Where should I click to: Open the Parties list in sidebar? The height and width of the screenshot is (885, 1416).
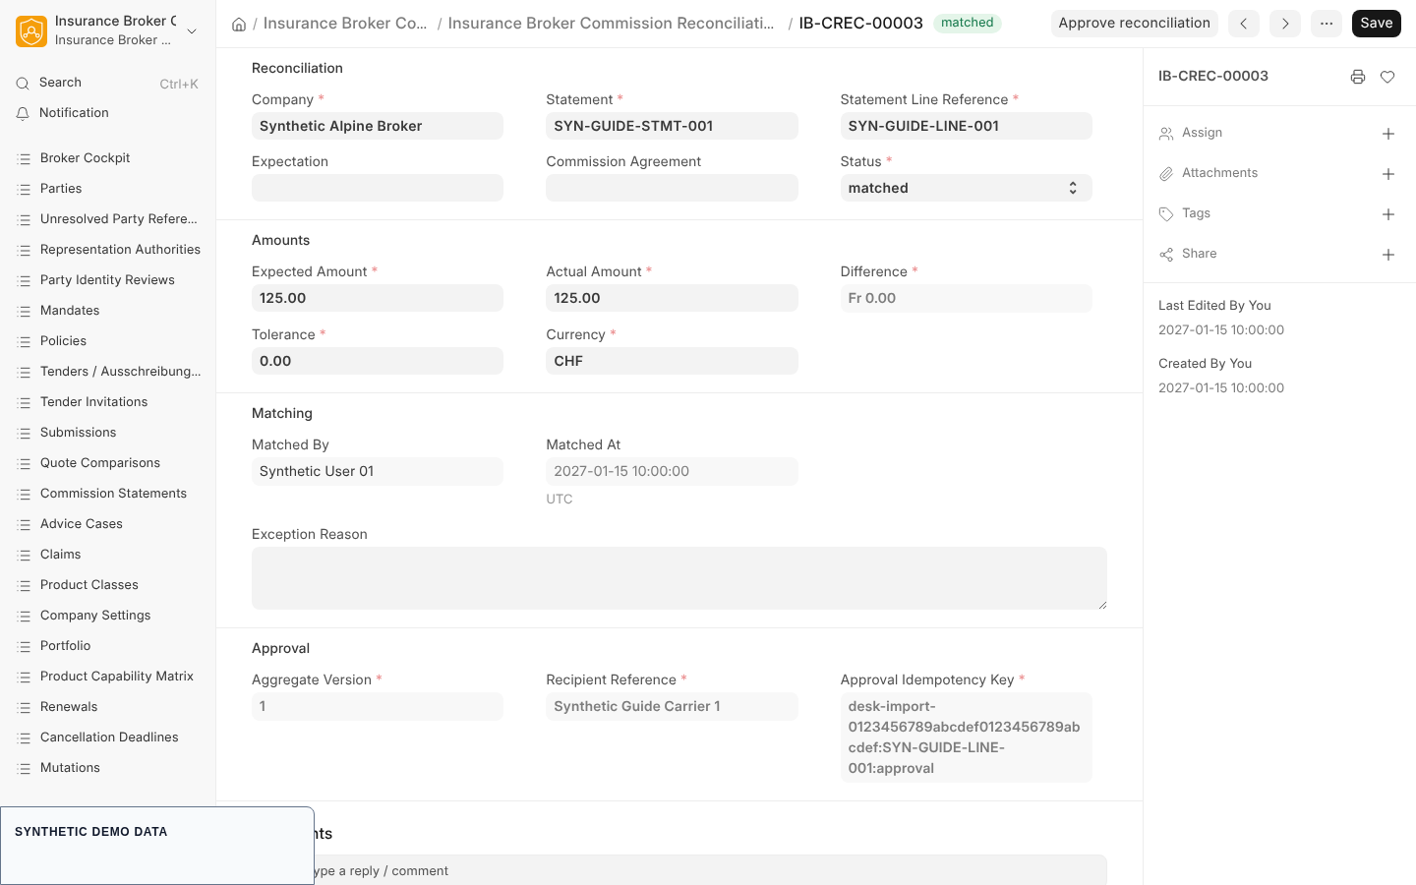(x=108, y=189)
